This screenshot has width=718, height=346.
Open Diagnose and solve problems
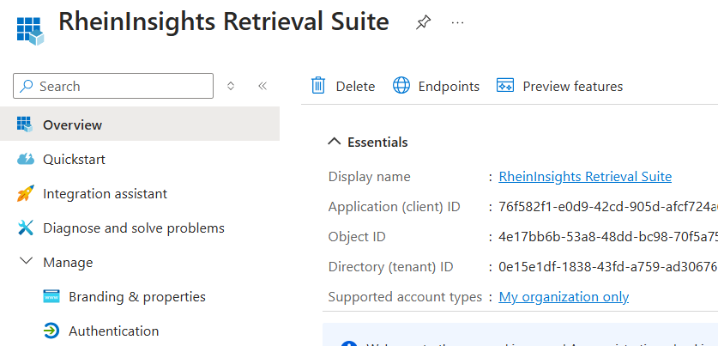(134, 228)
